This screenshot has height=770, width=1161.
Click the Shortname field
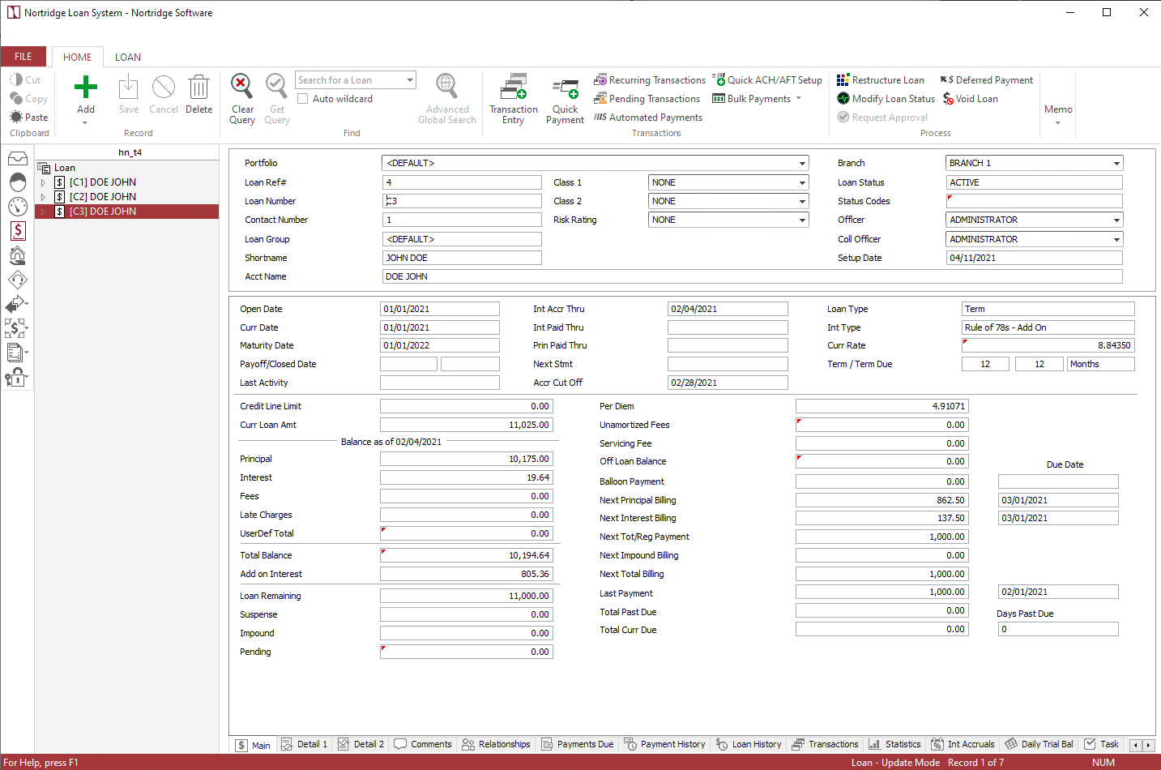[462, 258]
